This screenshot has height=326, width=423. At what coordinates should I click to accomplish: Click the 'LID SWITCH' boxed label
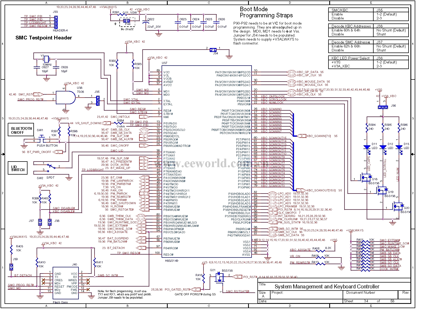tap(18, 168)
